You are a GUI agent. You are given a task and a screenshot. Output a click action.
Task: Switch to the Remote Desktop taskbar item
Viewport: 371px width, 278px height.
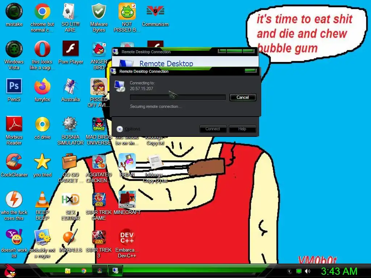116,271
